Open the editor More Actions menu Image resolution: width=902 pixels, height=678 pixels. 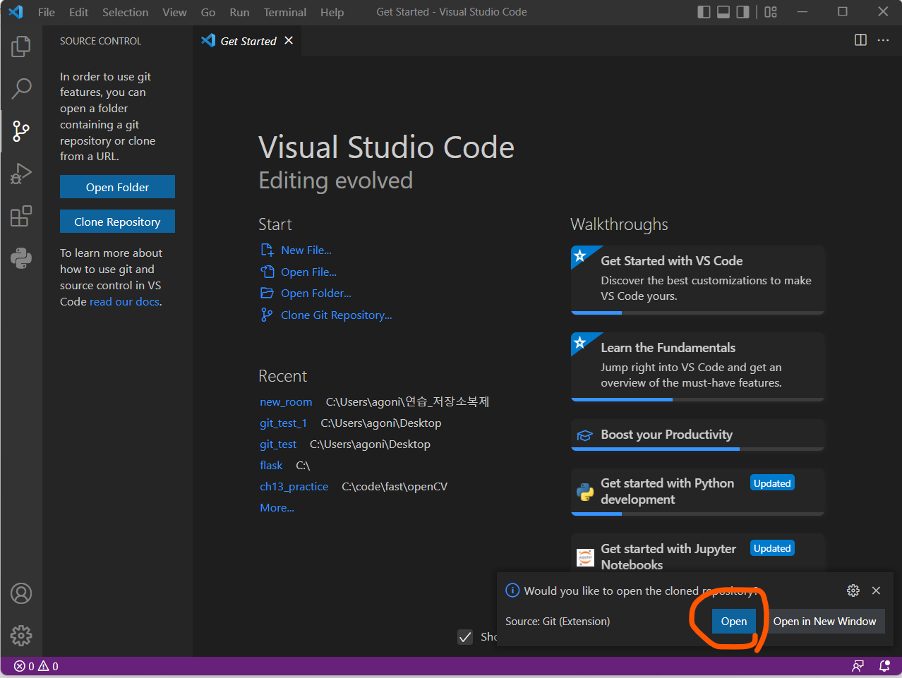883,40
